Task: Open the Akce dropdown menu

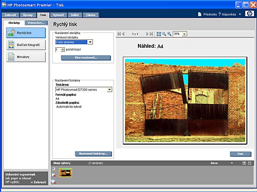Action: [x=232, y=163]
